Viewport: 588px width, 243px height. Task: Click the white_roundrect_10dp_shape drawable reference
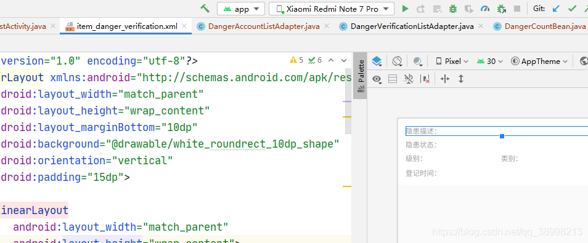(223, 144)
